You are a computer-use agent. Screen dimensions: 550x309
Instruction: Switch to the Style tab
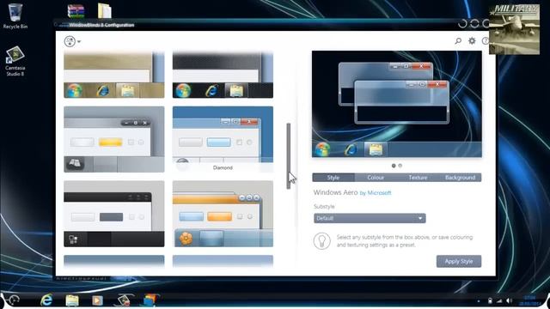[333, 178]
